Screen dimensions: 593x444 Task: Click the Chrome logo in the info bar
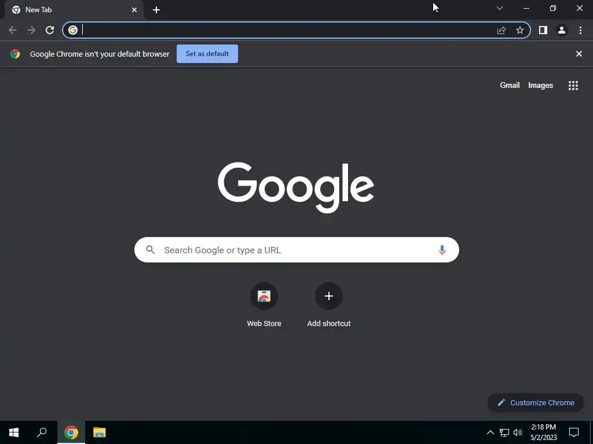pyautogui.click(x=15, y=54)
